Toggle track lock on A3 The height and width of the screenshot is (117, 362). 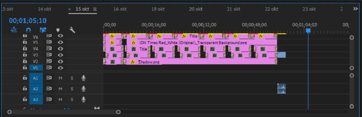pos(25,99)
